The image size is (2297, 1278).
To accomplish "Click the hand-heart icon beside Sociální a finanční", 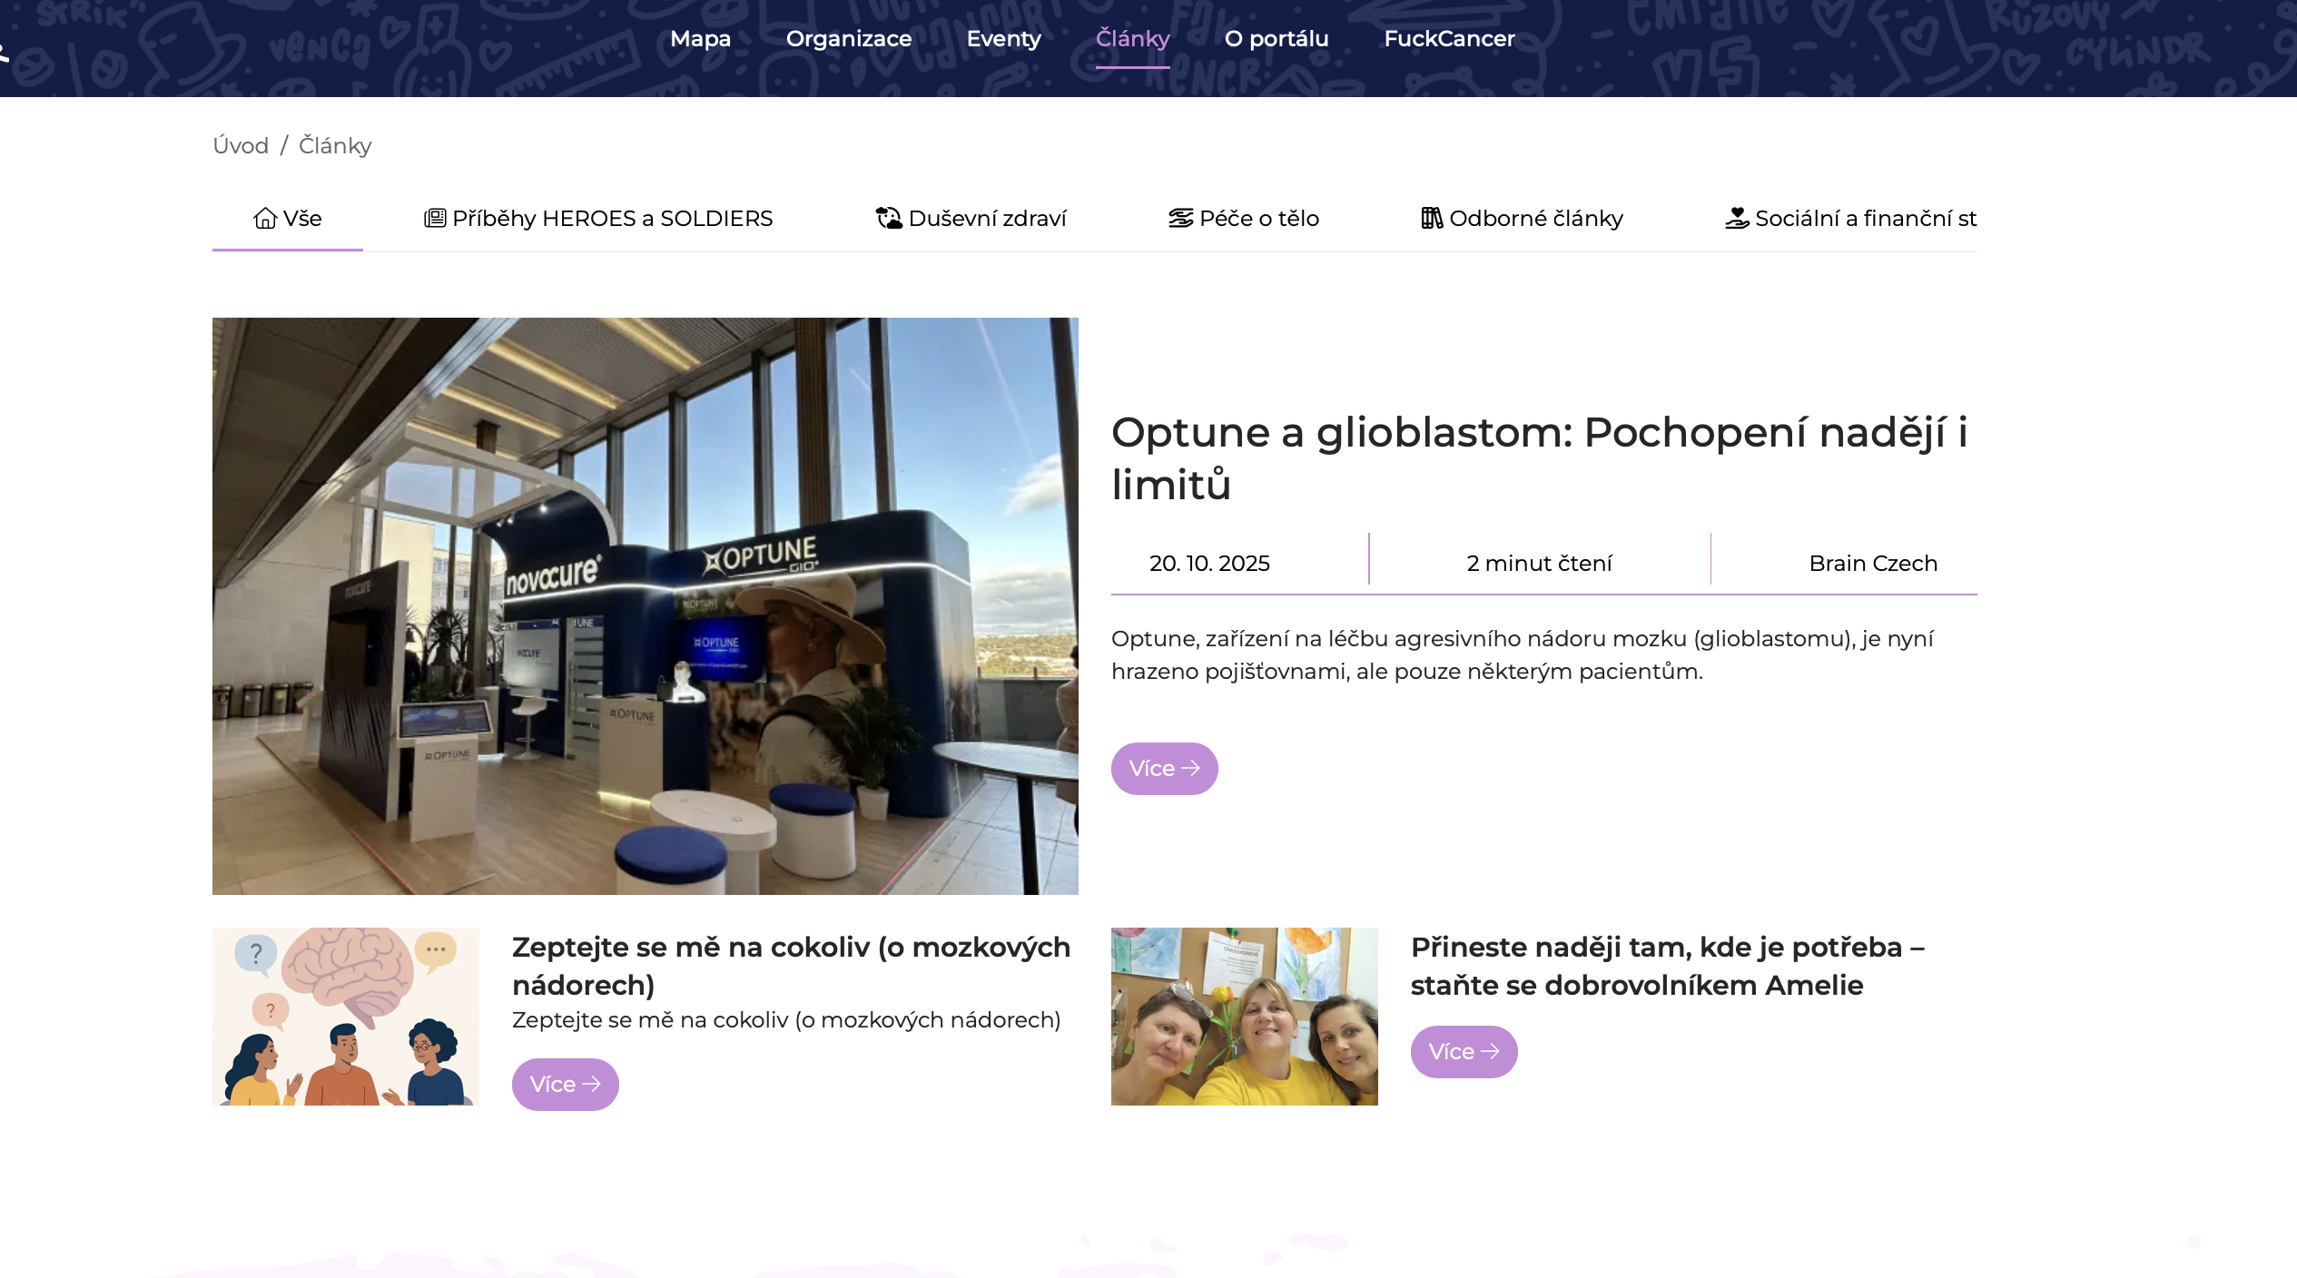I will pos(1737,219).
